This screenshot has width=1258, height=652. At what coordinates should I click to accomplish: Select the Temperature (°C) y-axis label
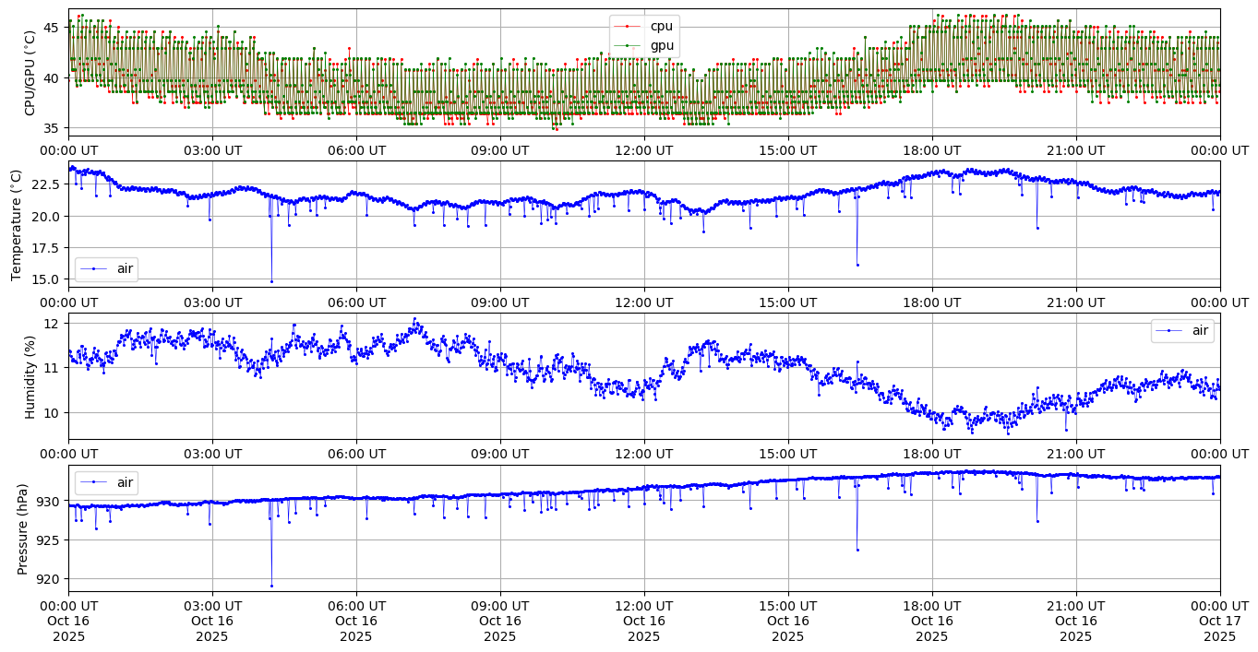(17, 224)
